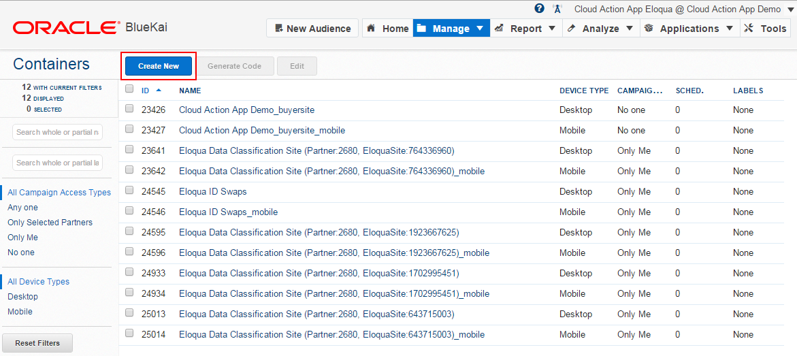Focus the name search field
This screenshot has height=356, width=797.
click(57, 132)
